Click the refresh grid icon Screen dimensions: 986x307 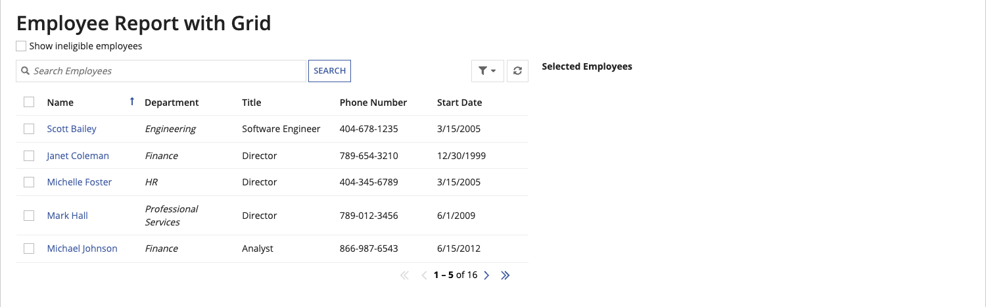(x=517, y=71)
